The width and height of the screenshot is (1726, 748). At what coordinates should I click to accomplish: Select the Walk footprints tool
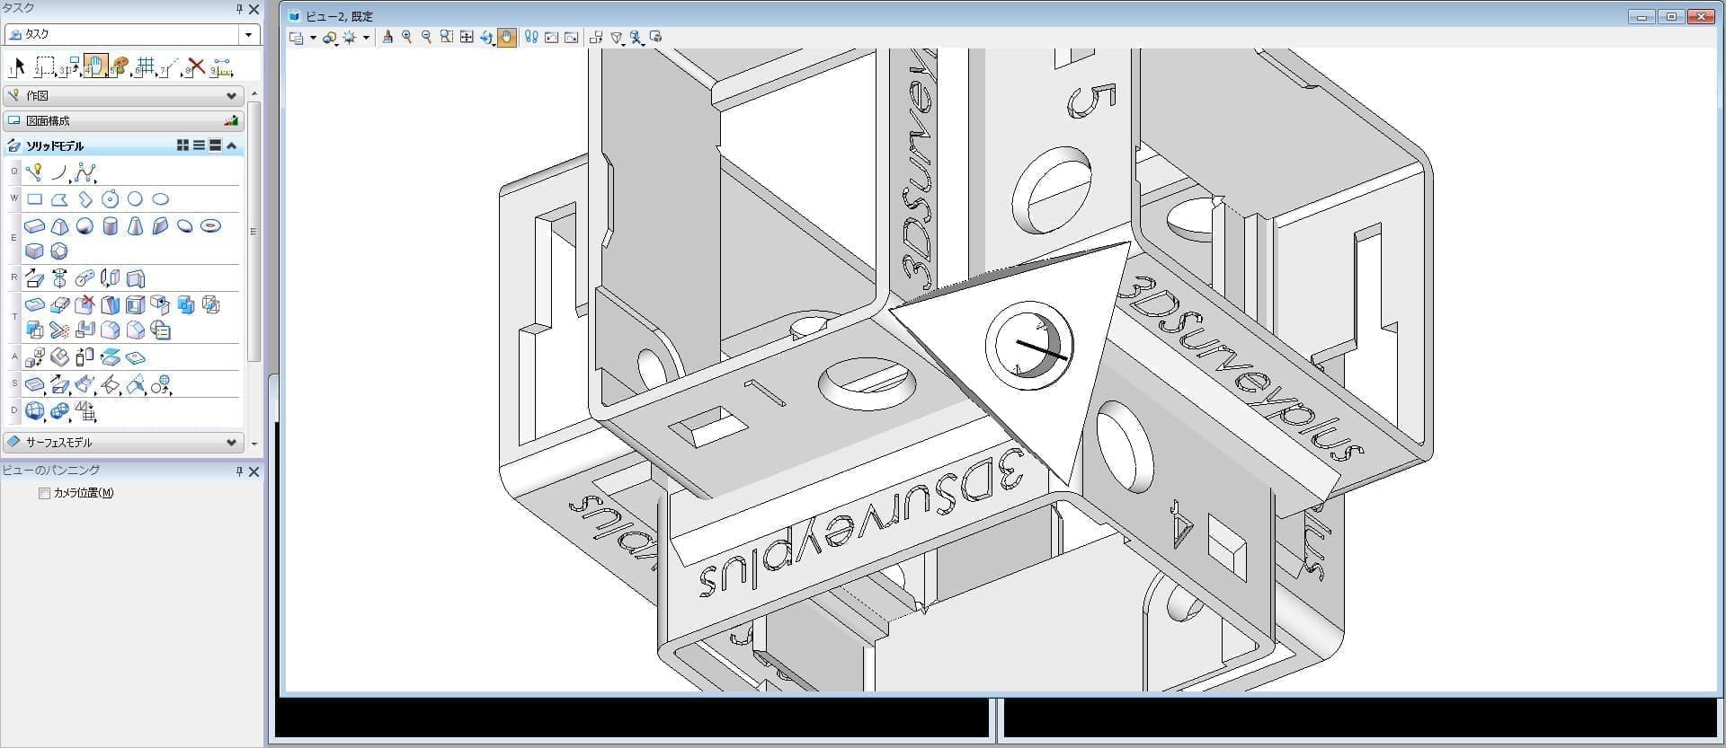coord(531,37)
